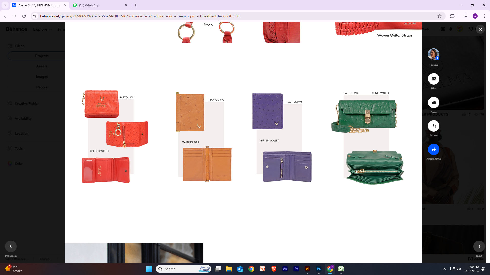Open the Share icon button
The height and width of the screenshot is (275, 490).
click(x=434, y=126)
